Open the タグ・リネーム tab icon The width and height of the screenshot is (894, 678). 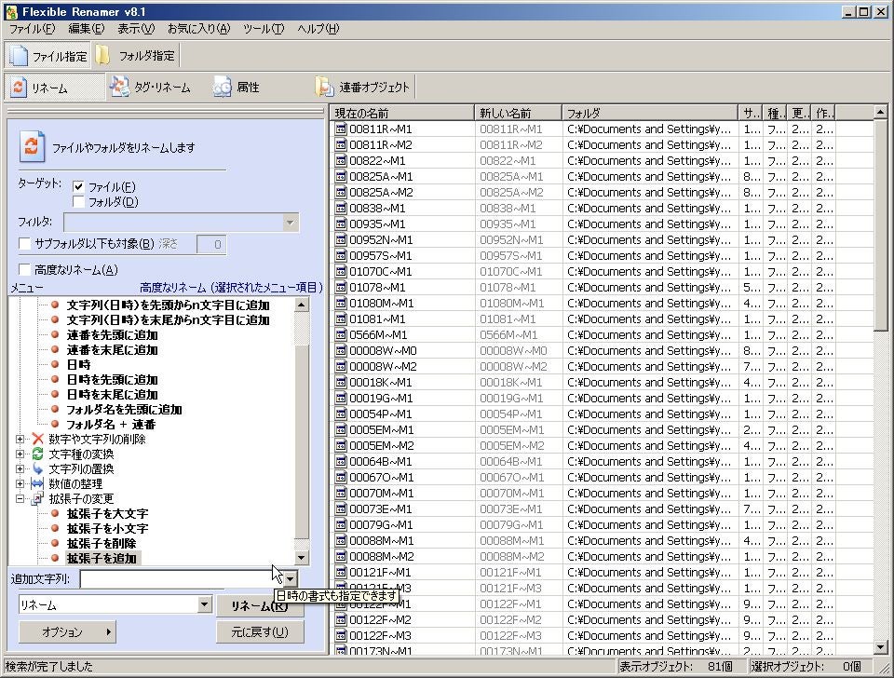[x=120, y=87]
